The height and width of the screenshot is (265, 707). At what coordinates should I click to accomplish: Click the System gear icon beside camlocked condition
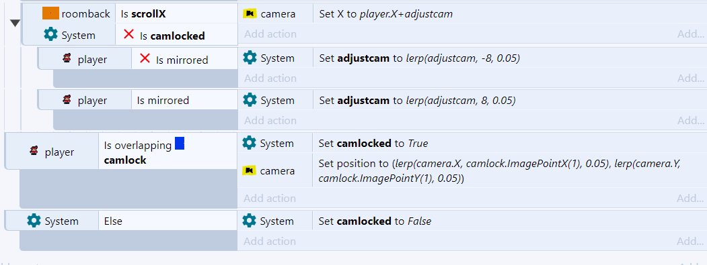point(51,35)
